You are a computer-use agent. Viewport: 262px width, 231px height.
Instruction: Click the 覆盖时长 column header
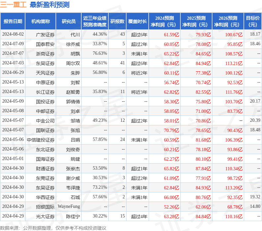(x=137, y=21)
